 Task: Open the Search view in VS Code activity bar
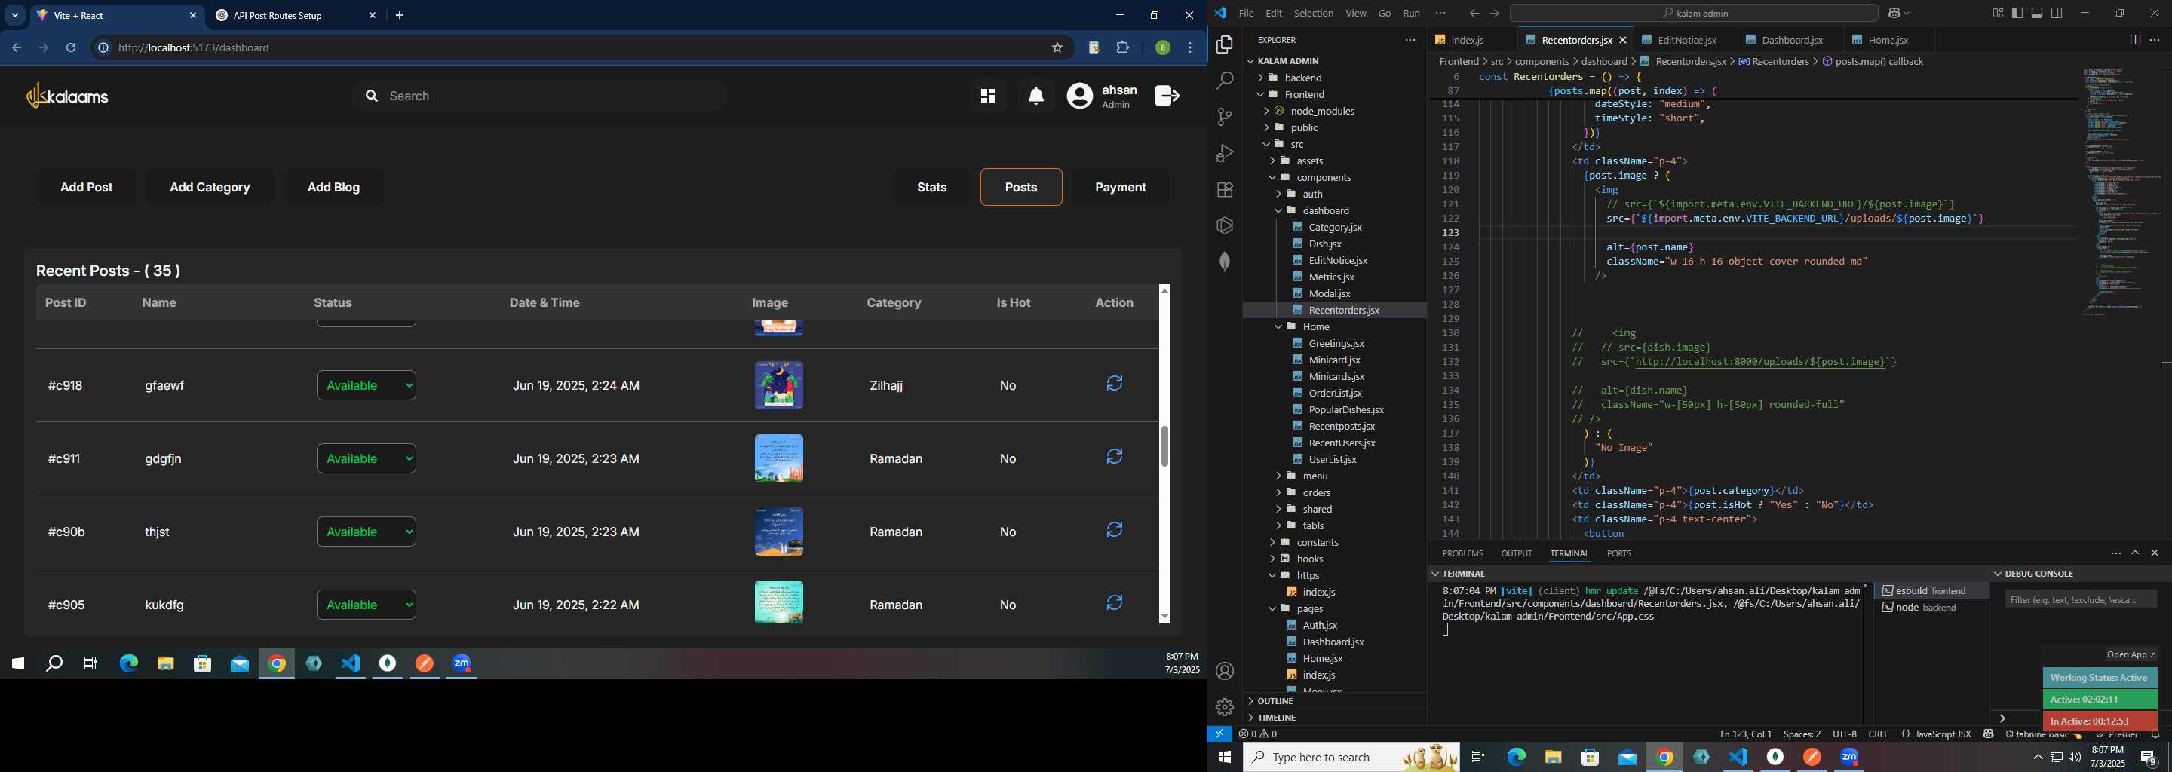tap(1224, 81)
